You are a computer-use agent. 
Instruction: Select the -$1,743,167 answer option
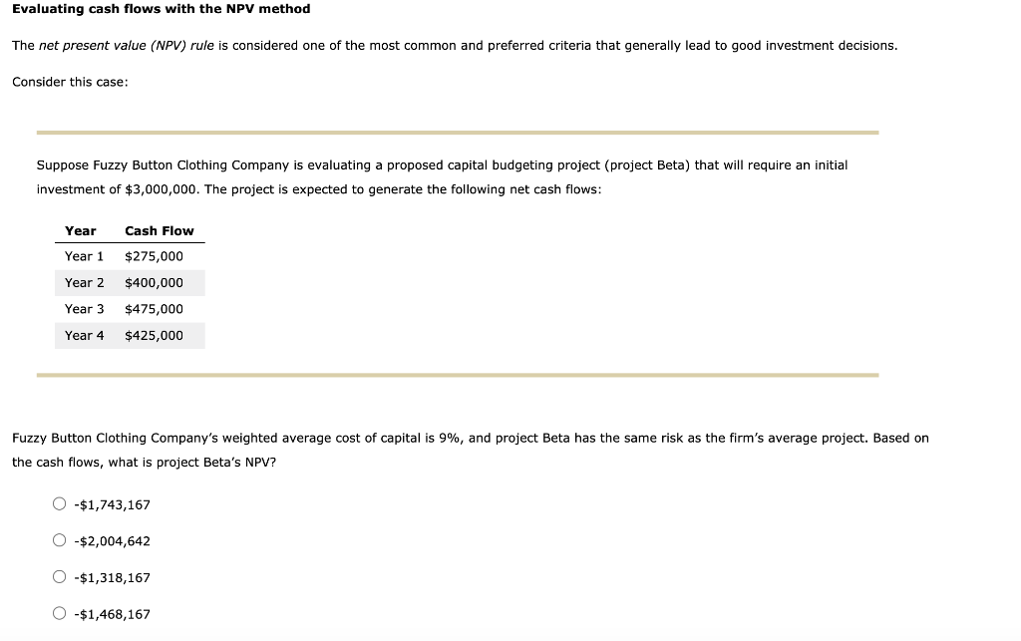60,503
